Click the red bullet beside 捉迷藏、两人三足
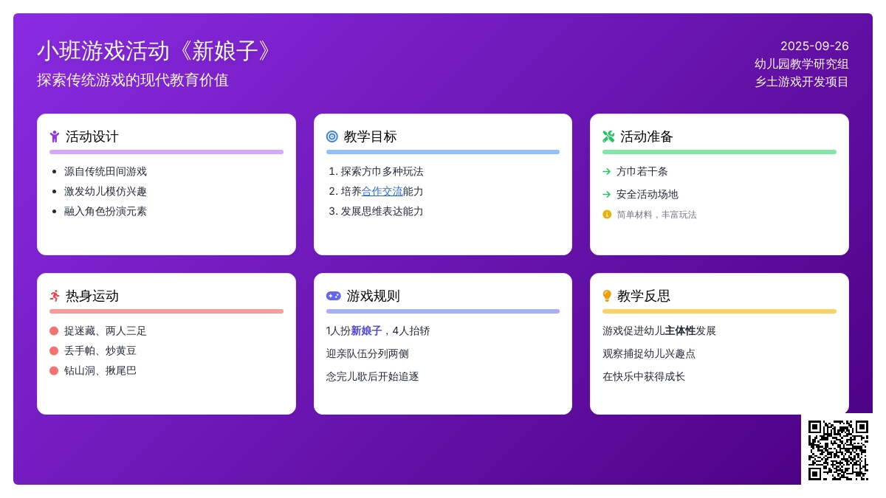 pyautogui.click(x=54, y=331)
